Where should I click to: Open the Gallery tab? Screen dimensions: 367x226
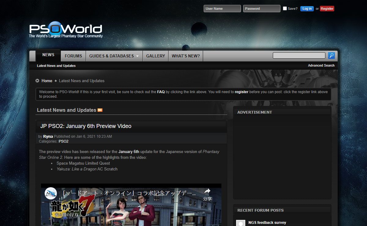click(x=155, y=56)
